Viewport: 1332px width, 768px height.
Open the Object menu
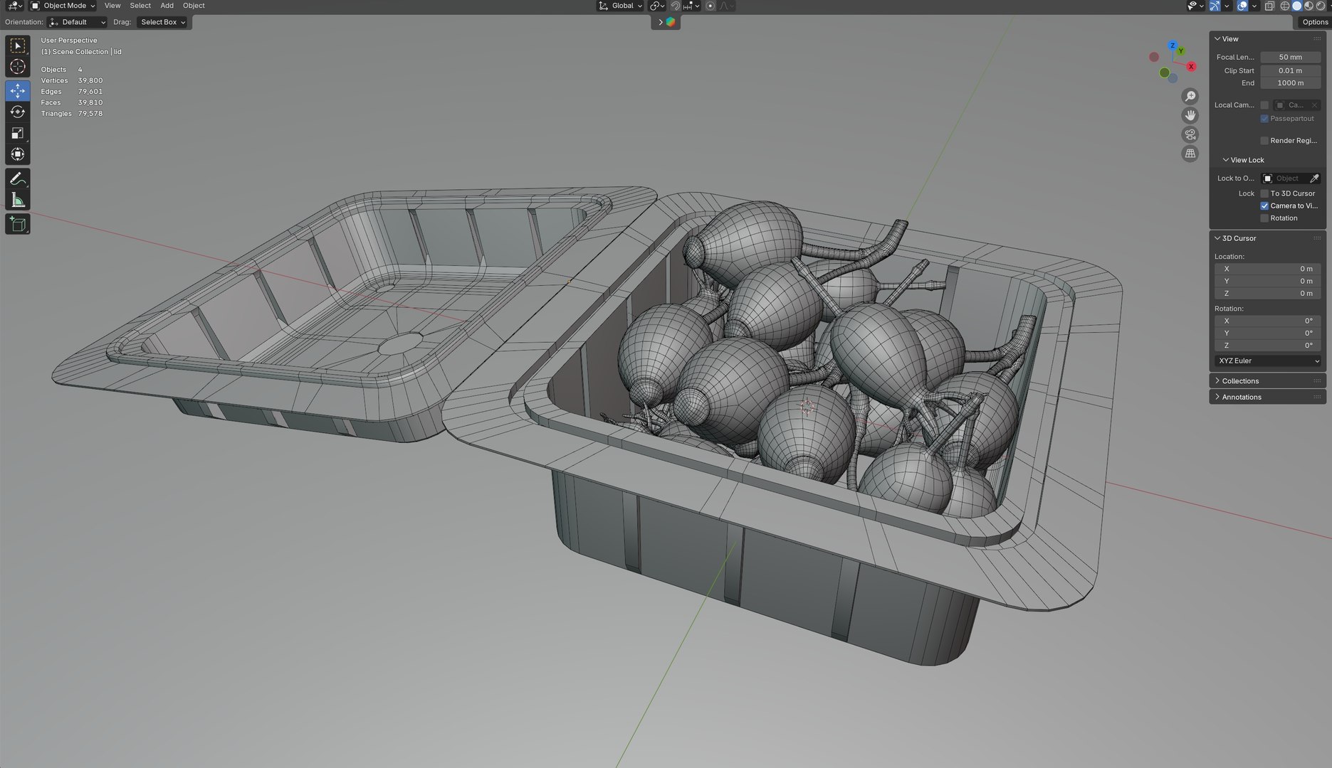click(194, 6)
